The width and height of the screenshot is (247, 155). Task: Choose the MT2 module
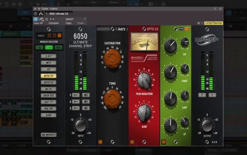point(49,63)
